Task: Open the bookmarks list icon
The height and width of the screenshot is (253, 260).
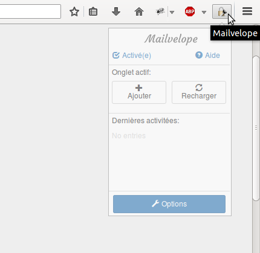Action: [x=93, y=11]
